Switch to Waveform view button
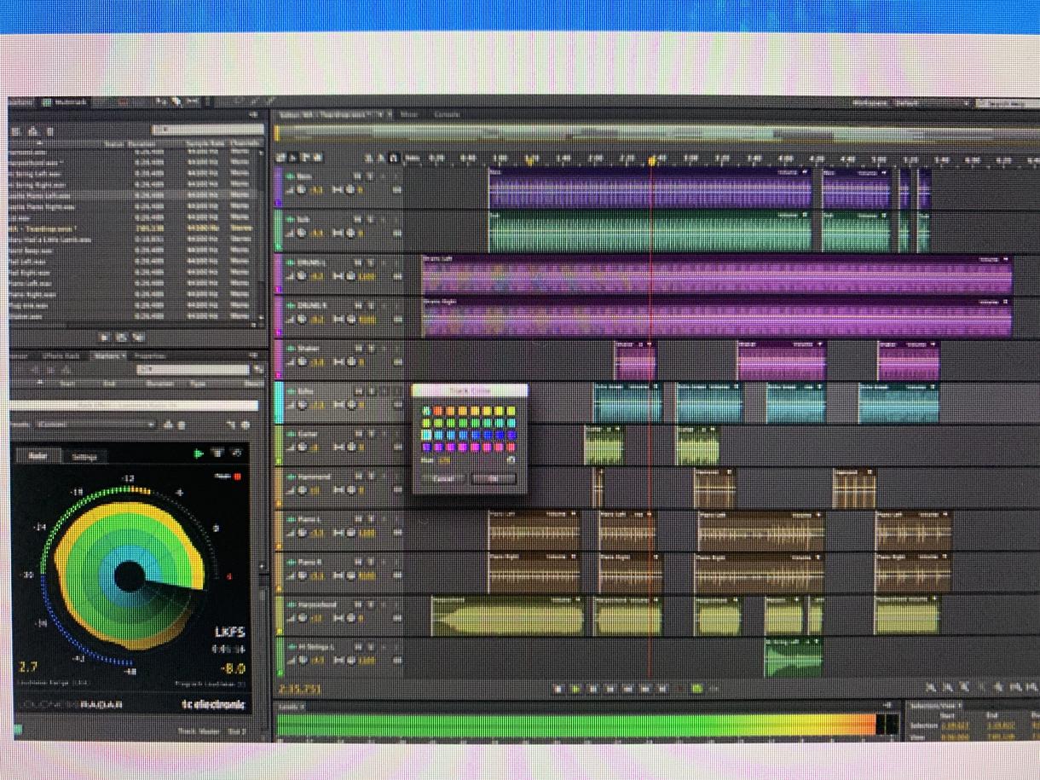Image resolution: width=1040 pixels, height=780 pixels. tap(22, 102)
